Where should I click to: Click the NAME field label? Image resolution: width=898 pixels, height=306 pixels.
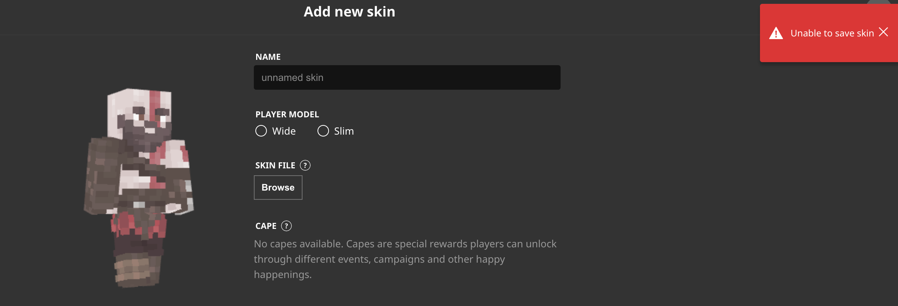(268, 57)
